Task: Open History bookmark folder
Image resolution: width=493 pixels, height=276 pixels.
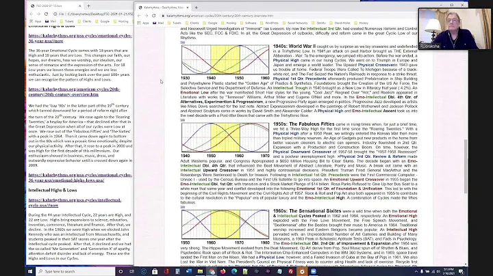Action: pos(362,23)
